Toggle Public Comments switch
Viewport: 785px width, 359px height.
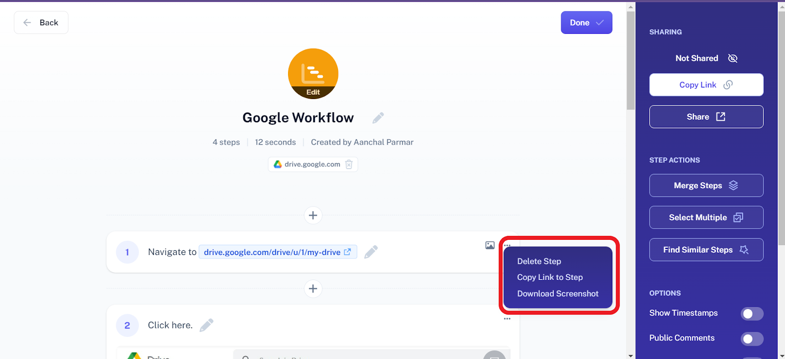752,338
